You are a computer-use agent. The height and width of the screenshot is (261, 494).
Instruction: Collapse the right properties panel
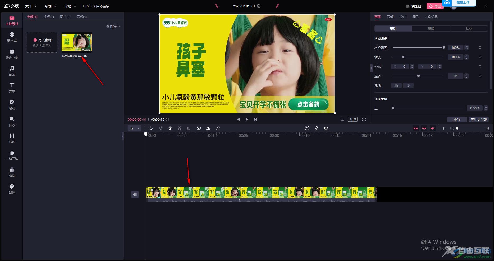coord(371,68)
